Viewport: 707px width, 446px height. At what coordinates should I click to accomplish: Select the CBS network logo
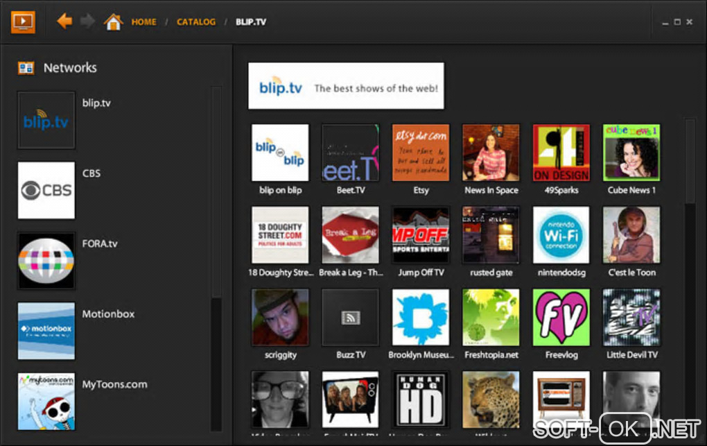pyautogui.click(x=46, y=190)
